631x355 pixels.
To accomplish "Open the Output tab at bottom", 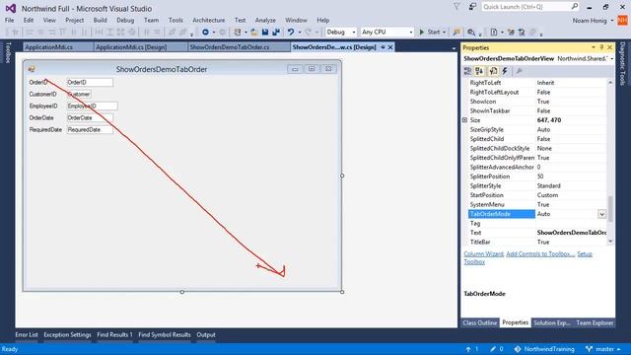I will coord(206,335).
